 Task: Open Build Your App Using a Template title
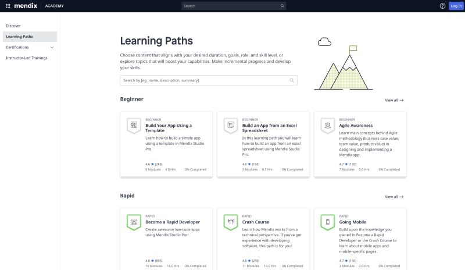point(169,128)
